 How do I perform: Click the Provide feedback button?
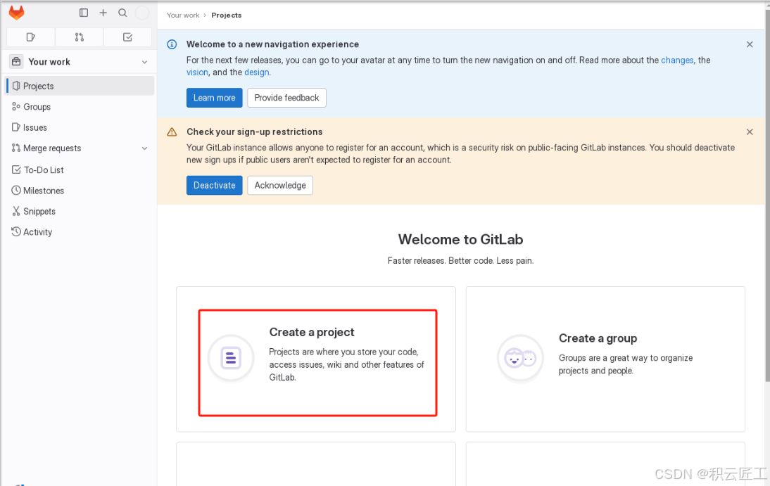(286, 98)
